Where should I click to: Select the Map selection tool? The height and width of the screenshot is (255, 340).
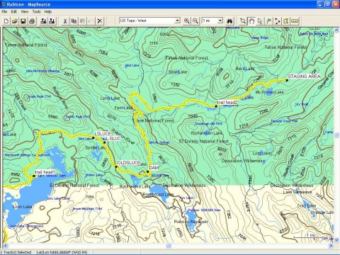click(x=286, y=21)
